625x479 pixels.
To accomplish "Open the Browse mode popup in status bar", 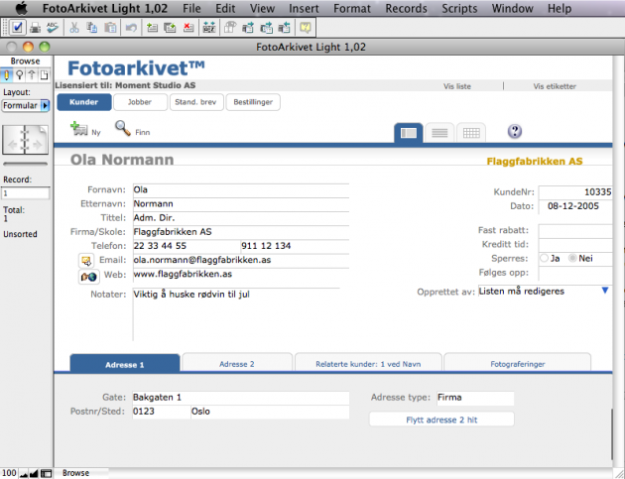I will [x=75, y=473].
